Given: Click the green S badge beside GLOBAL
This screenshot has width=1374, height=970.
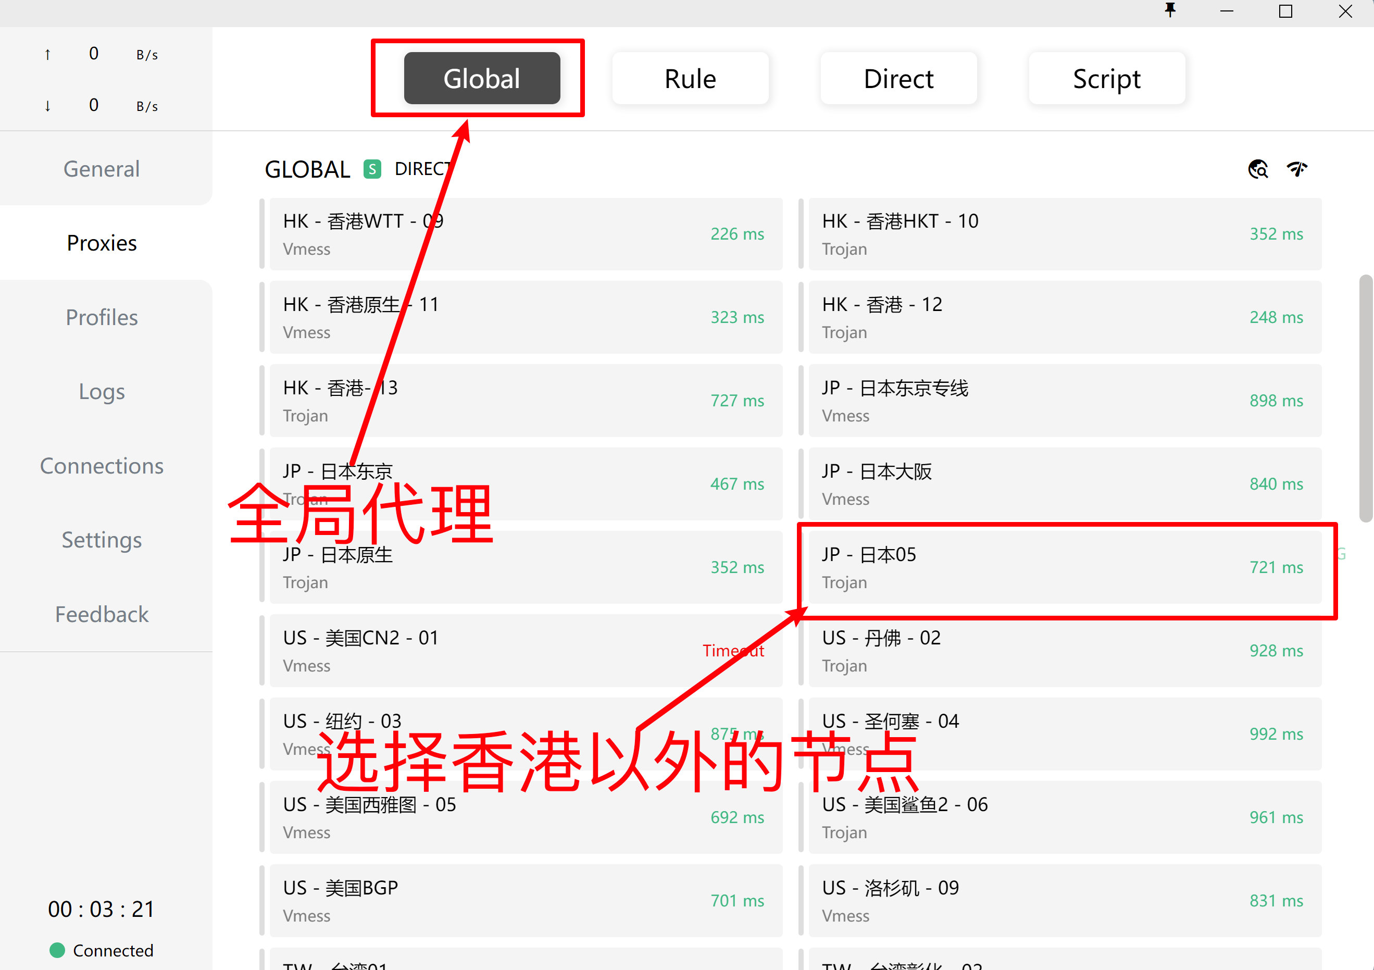Looking at the screenshot, I should tap(372, 169).
